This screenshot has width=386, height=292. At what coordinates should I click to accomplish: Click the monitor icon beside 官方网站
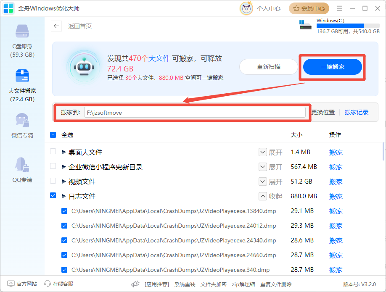[x=11, y=284]
